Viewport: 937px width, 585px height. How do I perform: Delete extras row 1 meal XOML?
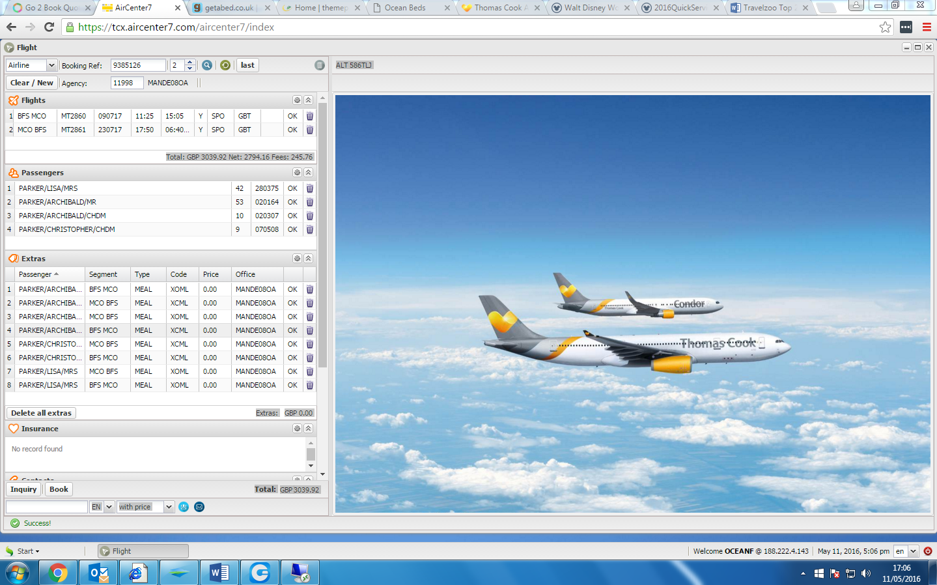click(310, 289)
